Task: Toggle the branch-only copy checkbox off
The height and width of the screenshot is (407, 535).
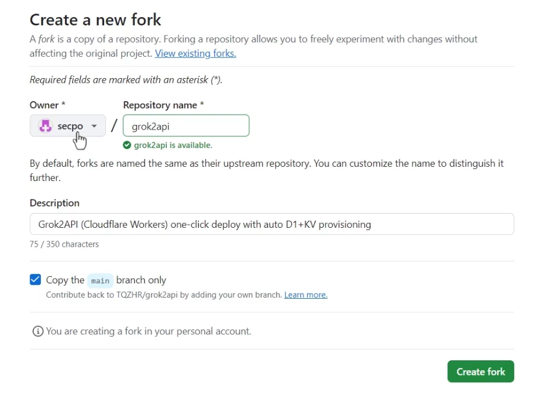Action: coord(35,279)
